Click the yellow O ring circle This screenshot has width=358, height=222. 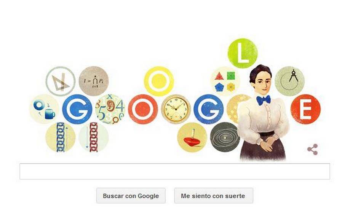[x=159, y=81]
